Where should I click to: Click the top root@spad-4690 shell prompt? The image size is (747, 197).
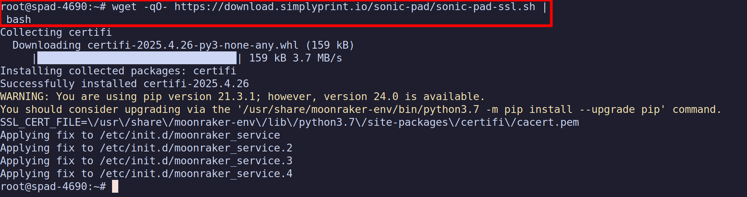tap(53, 7)
